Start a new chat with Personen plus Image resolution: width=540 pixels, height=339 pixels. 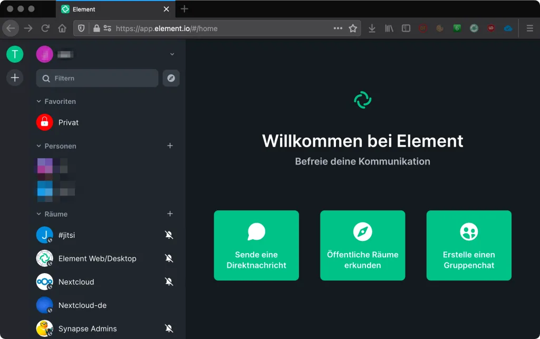click(x=170, y=146)
